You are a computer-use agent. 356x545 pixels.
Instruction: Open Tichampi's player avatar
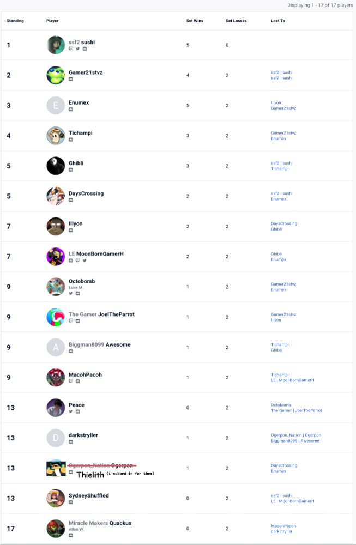(56, 136)
